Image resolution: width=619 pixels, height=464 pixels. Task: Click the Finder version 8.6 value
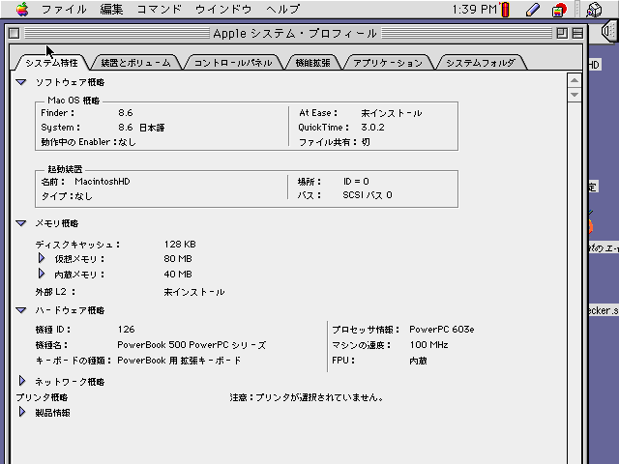pos(126,113)
